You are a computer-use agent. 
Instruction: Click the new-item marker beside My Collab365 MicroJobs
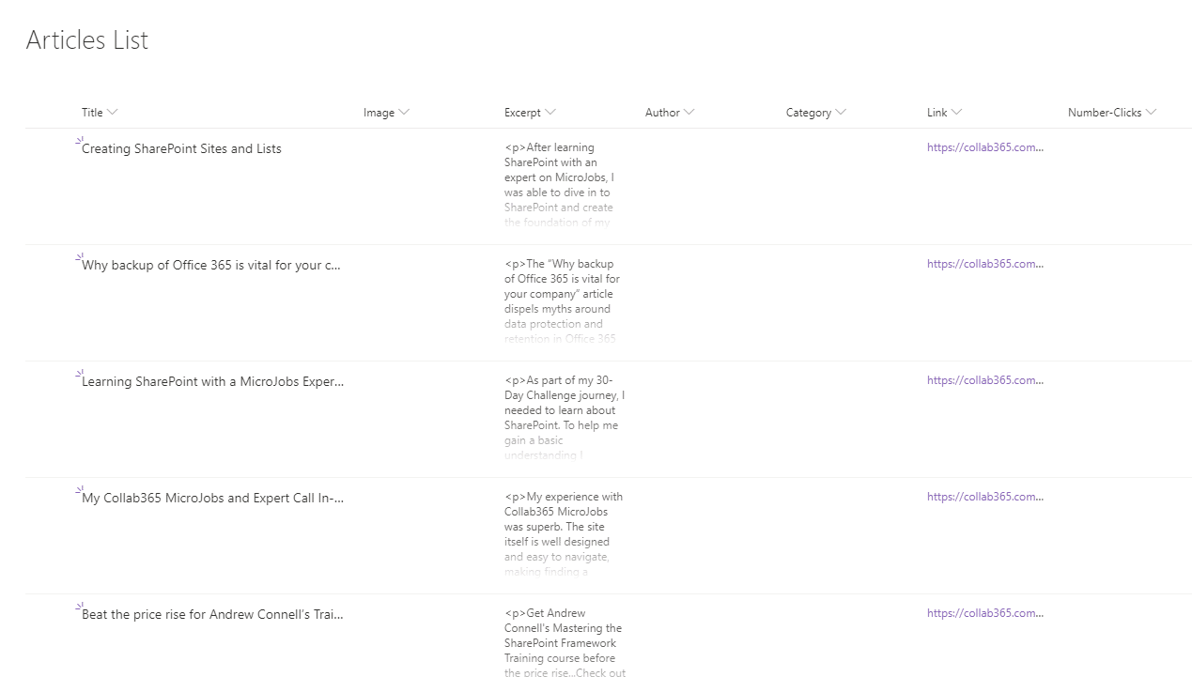tap(79, 490)
